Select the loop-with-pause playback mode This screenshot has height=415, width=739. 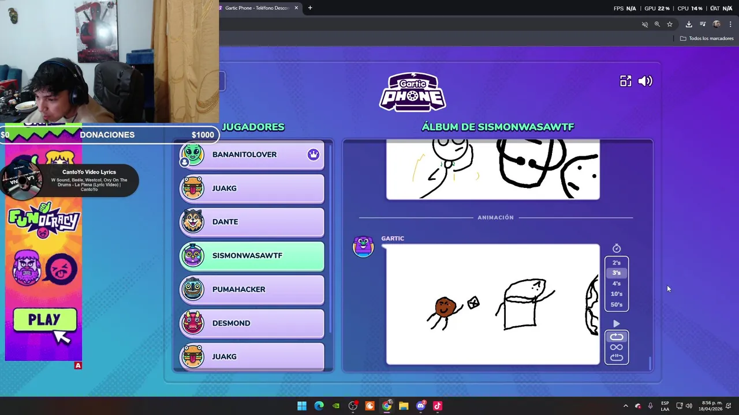[x=617, y=357]
